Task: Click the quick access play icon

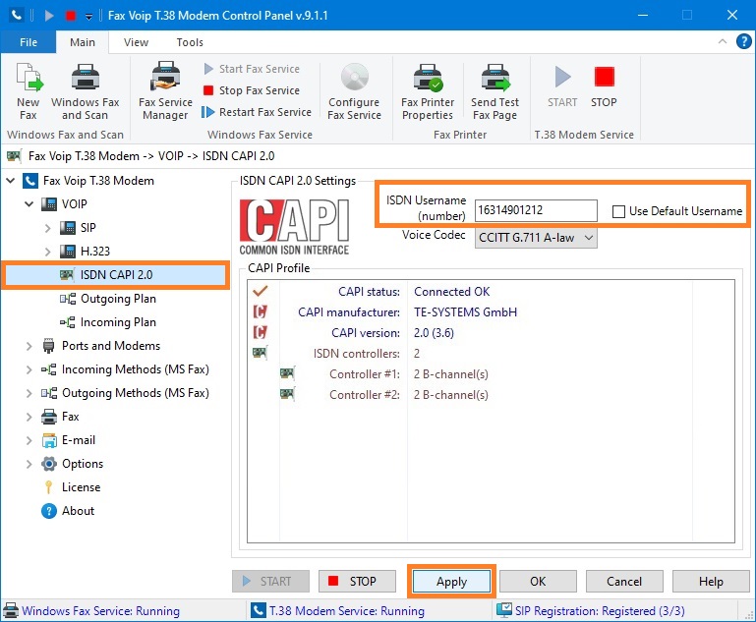Action: [49, 16]
